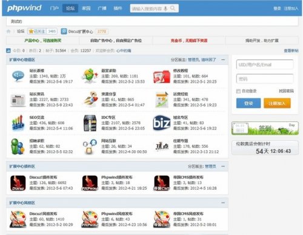This screenshot has height=235, width=303.
Task: Open the network nodes 网站互联 icon
Action: (x=90, y=147)
